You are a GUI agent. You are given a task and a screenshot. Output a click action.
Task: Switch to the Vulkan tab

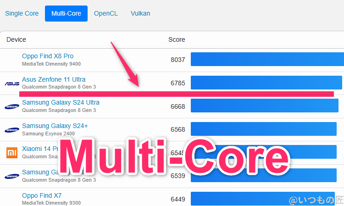(x=140, y=13)
